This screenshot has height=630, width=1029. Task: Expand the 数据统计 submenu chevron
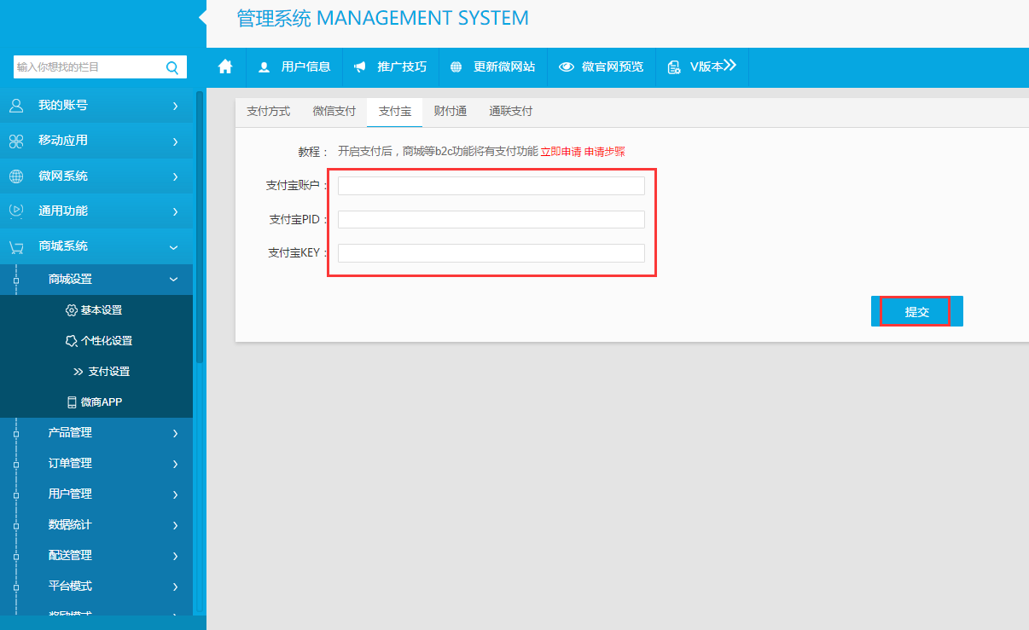pos(175,525)
